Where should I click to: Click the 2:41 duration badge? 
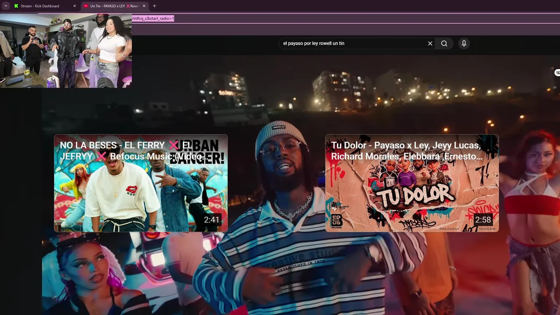click(x=212, y=220)
